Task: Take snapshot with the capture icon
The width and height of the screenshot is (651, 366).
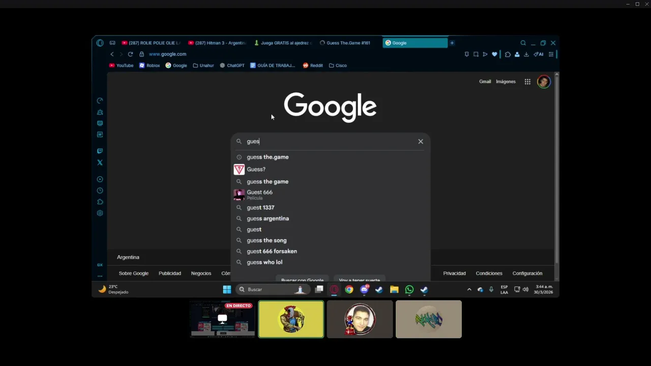Action: coord(476,54)
